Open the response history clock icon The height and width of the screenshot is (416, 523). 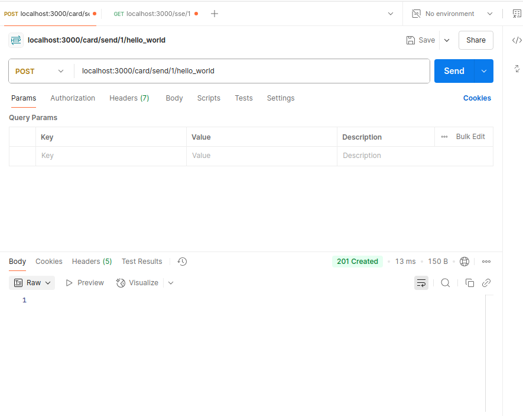[x=182, y=262]
